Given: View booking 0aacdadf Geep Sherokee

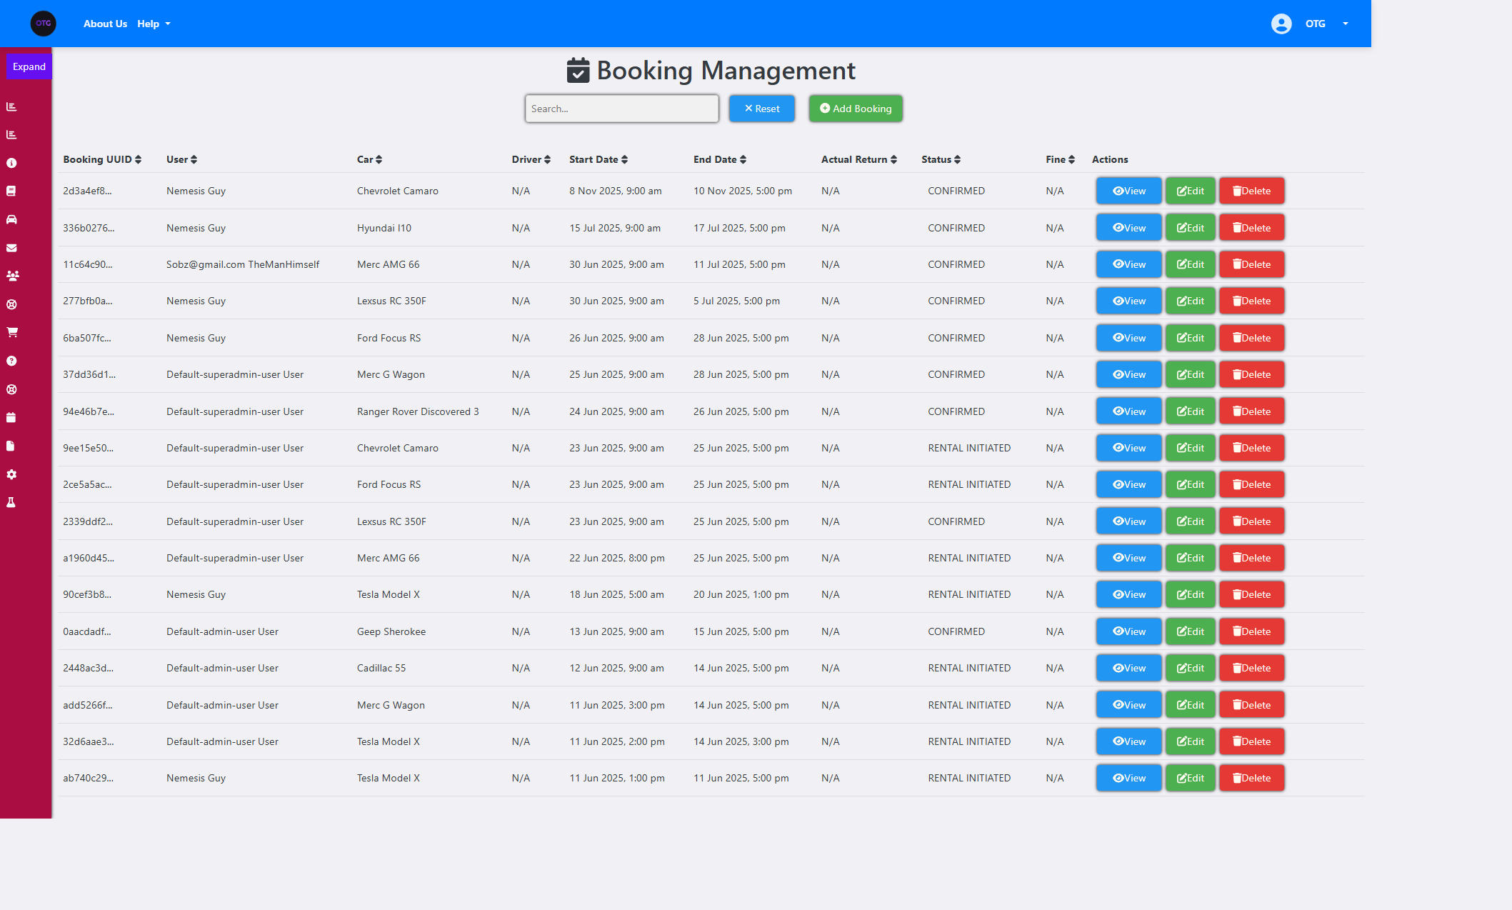Looking at the screenshot, I should point(1129,631).
